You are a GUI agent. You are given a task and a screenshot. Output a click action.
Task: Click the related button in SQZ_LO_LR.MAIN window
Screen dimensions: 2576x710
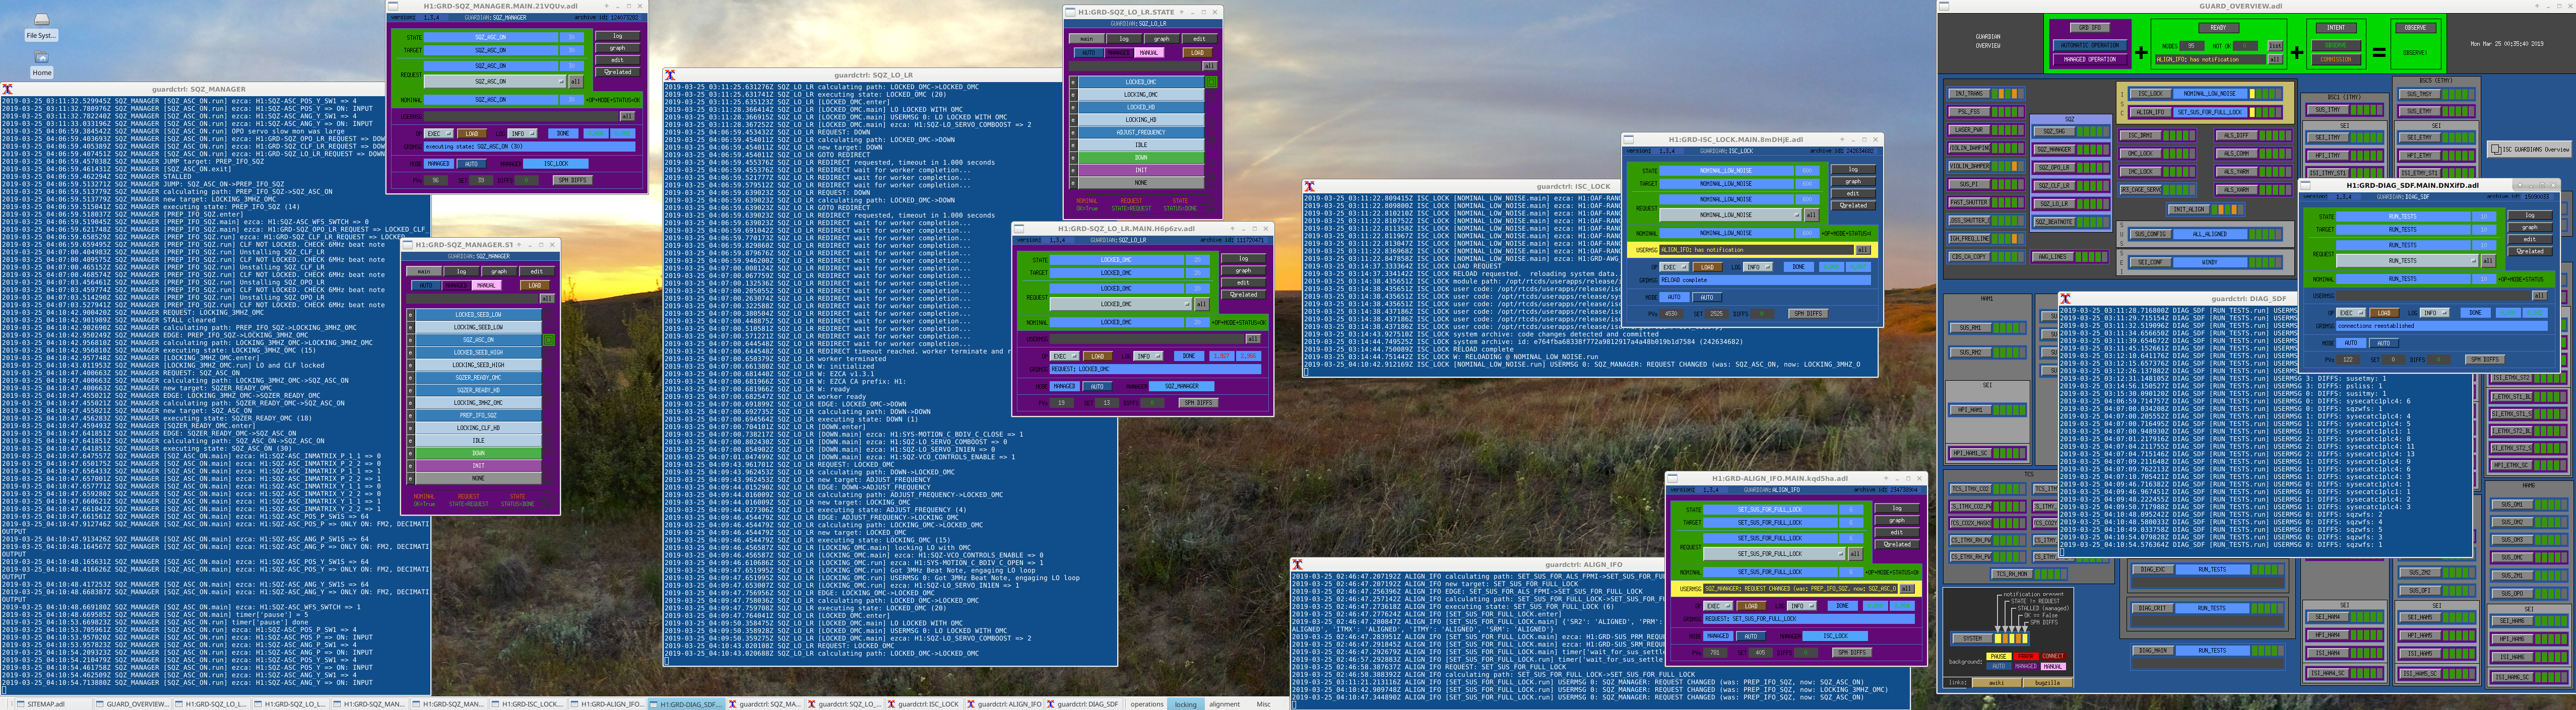coord(1244,296)
